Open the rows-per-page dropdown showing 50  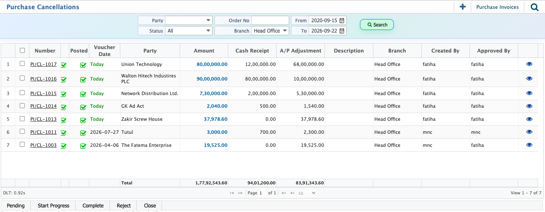(307, 193)
